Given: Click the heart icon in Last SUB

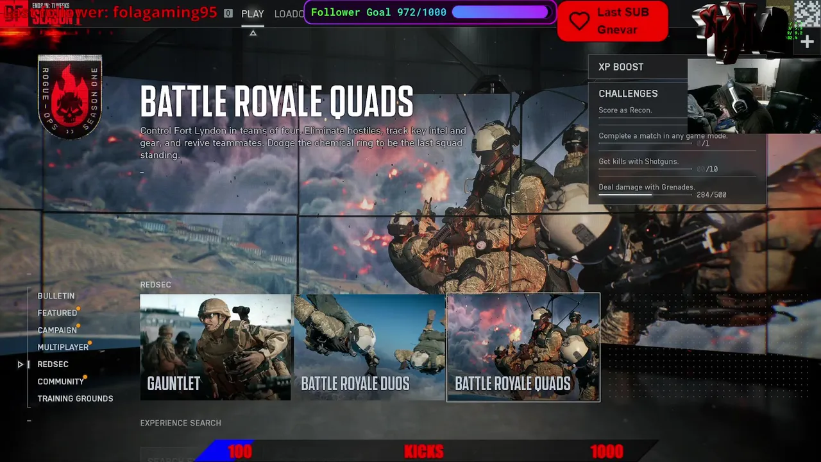Looking at the screenshot, I should point(579,21).
